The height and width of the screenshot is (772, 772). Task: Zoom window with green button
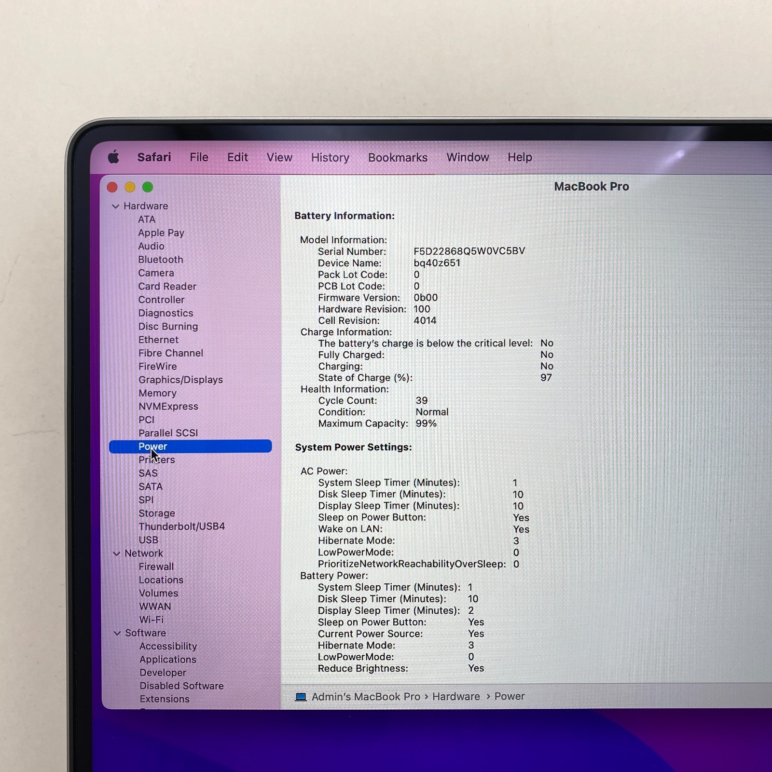point(148,187)
